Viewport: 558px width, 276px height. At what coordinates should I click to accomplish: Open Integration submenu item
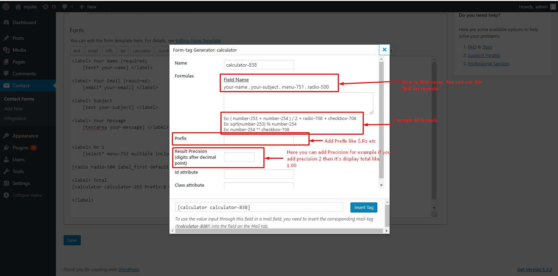pyautogui.click(x=15, y=118)
